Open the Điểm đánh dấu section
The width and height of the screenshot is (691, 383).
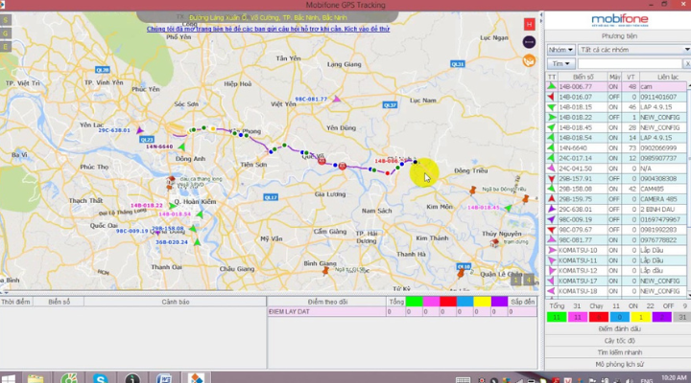pyautogui.click(x=619, y=329)
